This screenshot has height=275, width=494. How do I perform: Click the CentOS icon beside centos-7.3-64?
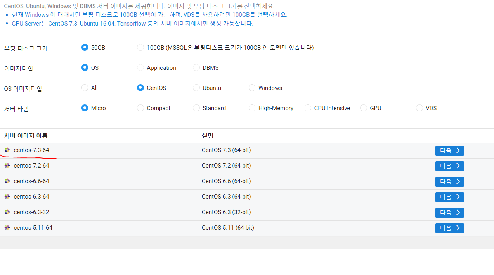click(x=7, y=150)
